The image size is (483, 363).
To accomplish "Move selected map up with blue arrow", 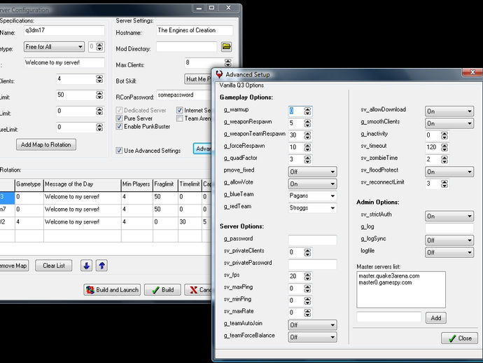I will [102, 266].
